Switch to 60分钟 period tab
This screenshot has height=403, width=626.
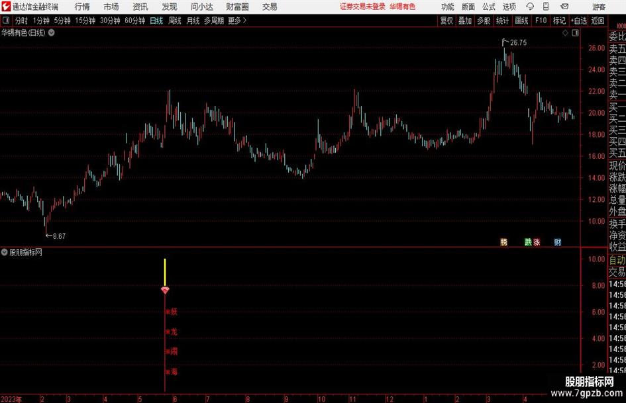[x=135, y=21]
